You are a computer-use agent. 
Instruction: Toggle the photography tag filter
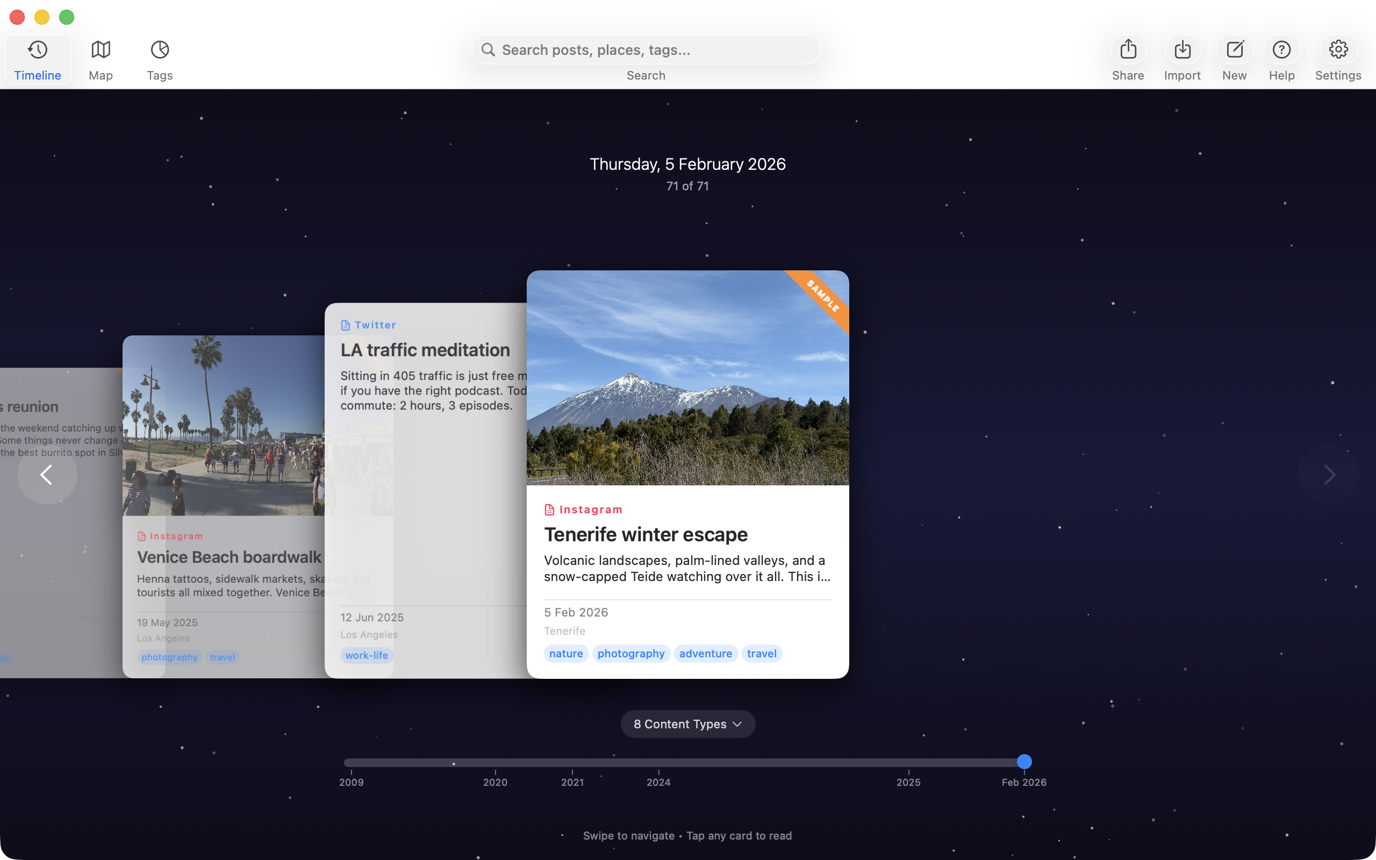click(630, 653)
